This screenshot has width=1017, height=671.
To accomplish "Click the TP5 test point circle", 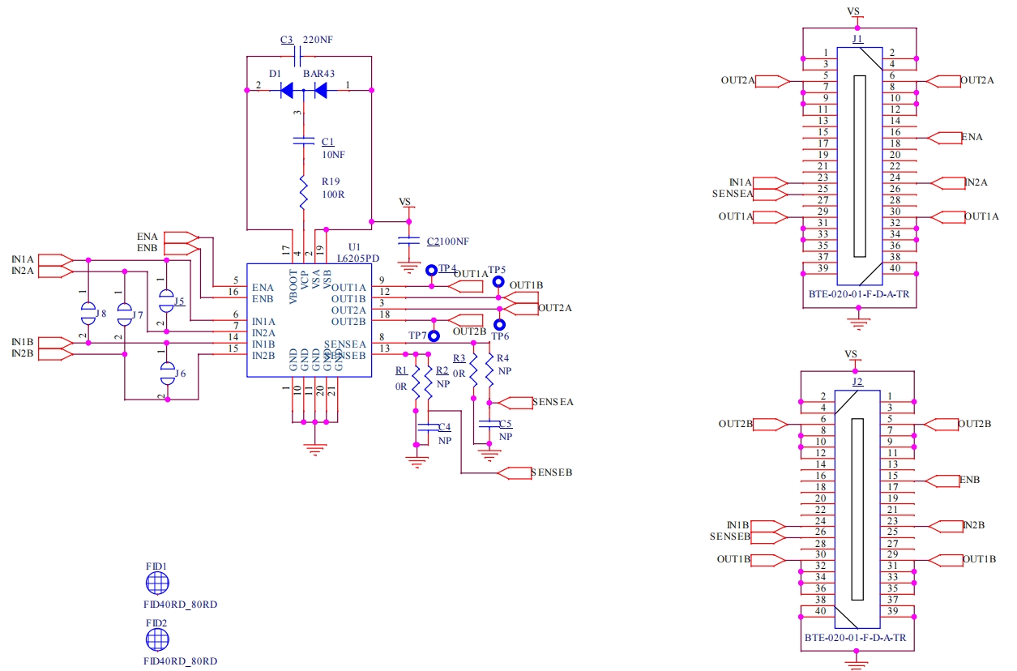I will [x=498, y=281].
